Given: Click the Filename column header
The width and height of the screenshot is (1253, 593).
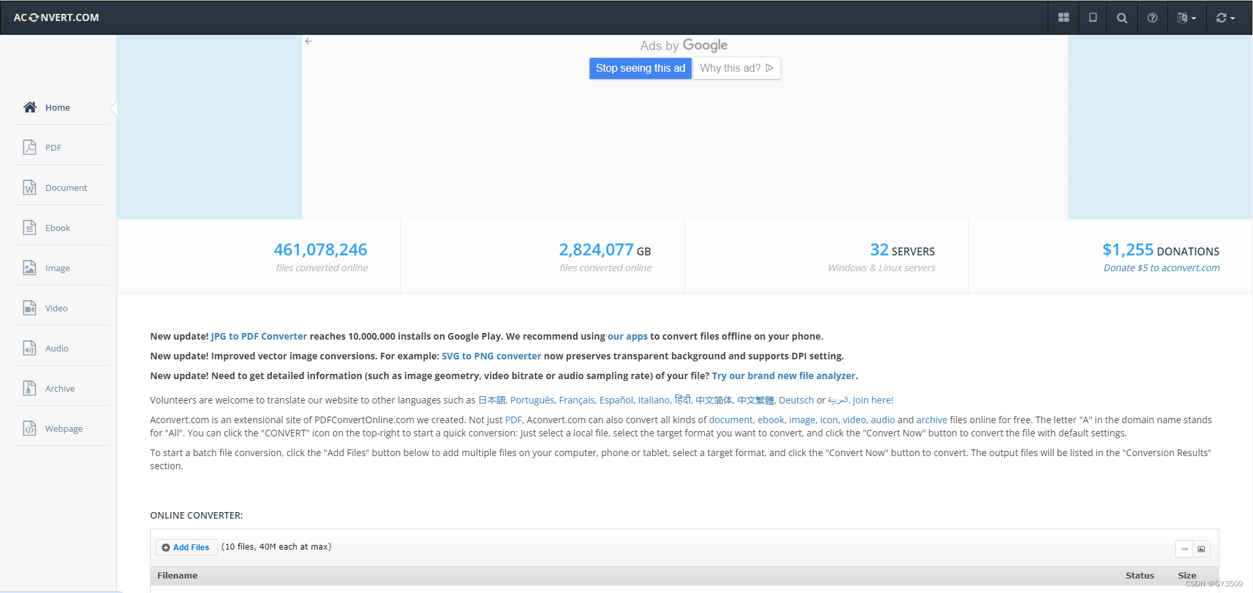Looking at the screenshot, I should [x=178, y=576].
